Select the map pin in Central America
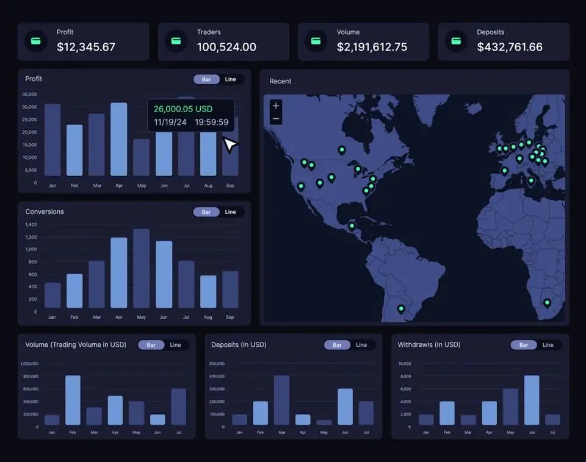The height and width of the screenshot is (462, 586). point(352,226)
